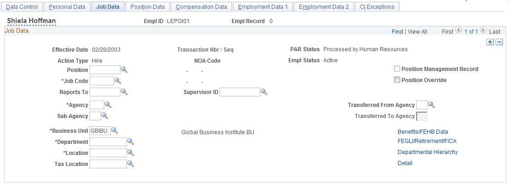The image size is (508, 184).
Task: Delete the row with minus button
Action: click(x=499, y=42)
